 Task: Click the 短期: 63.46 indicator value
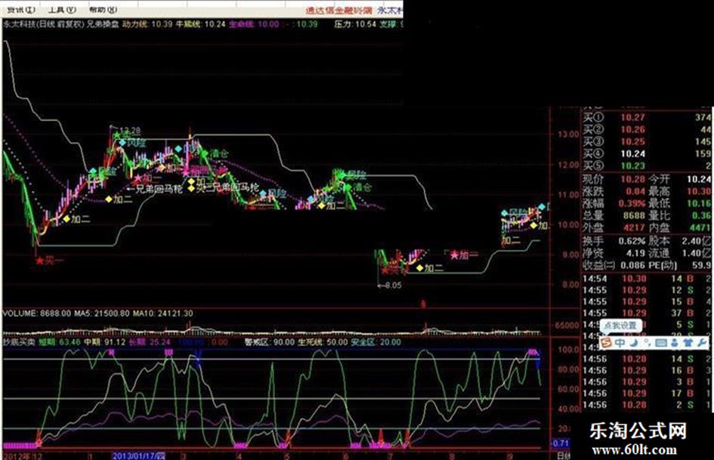coord(60,342)
